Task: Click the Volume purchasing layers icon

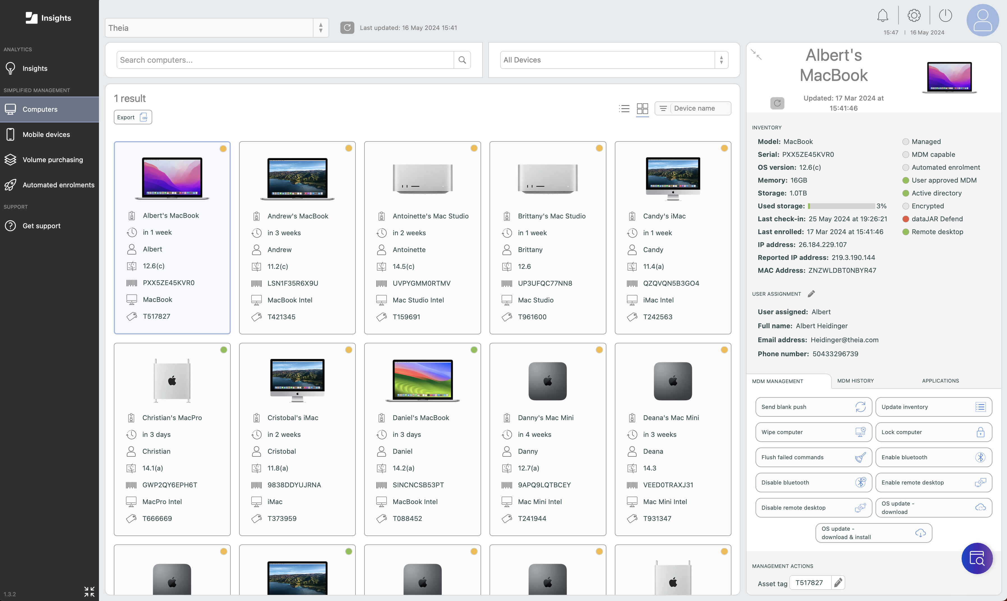Action: coord(11,160)
